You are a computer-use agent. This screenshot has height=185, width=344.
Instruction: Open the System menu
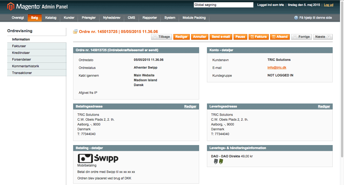tap(170, 18)
